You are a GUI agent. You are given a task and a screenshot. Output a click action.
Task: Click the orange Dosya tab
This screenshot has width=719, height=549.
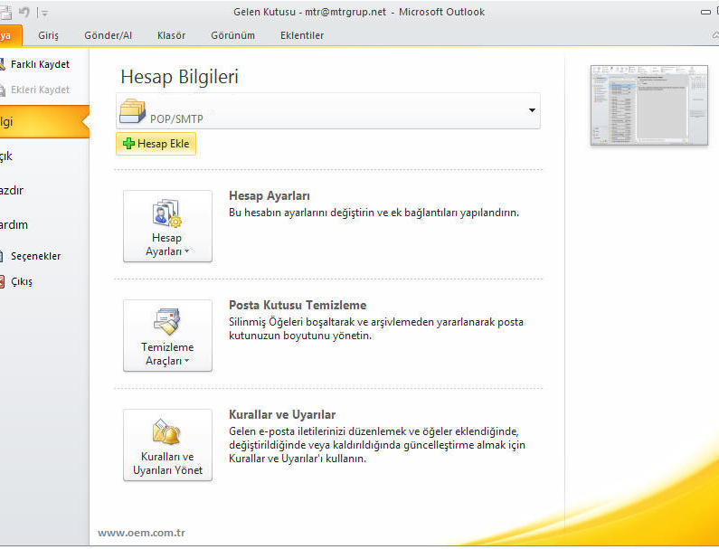coord(9,35)
